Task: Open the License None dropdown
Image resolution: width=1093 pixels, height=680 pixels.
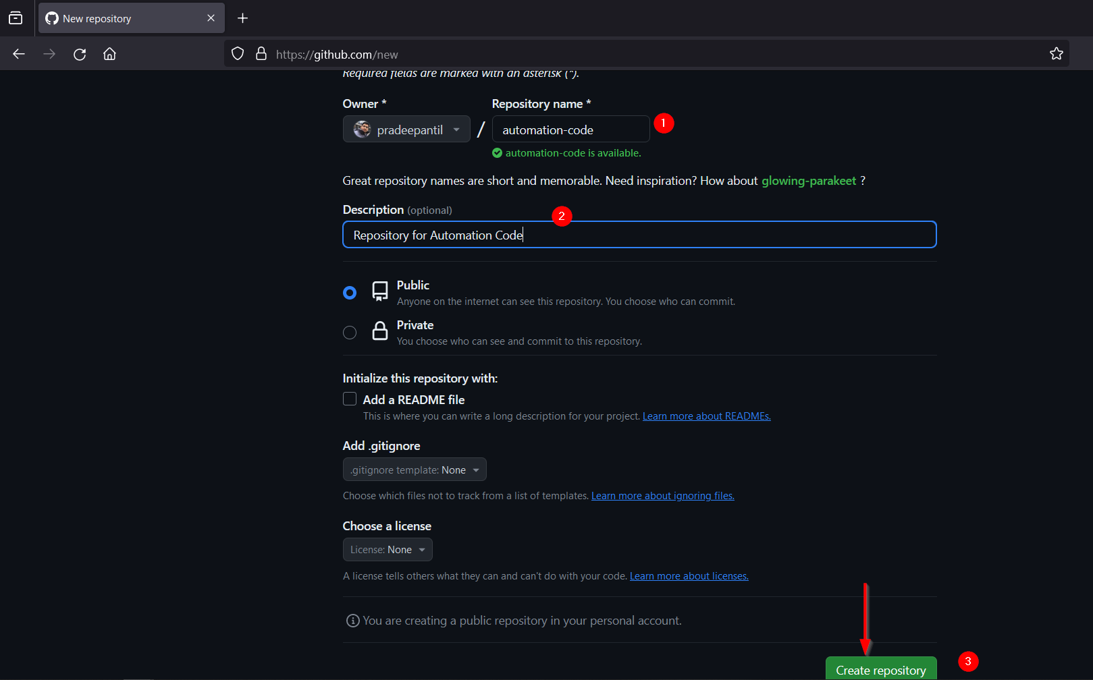Action: tap(388, 549)
